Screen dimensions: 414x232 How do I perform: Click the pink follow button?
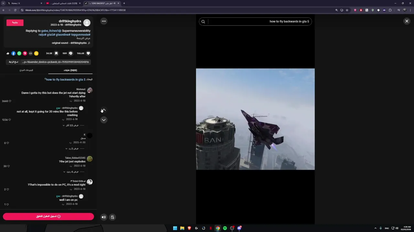[x=15, y=23]
